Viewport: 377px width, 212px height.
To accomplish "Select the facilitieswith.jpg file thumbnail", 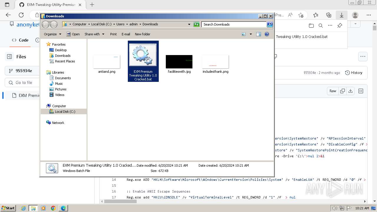I will [179, 62].
